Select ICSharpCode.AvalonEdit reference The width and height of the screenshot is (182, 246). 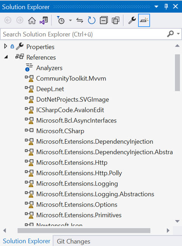(70, 110)
